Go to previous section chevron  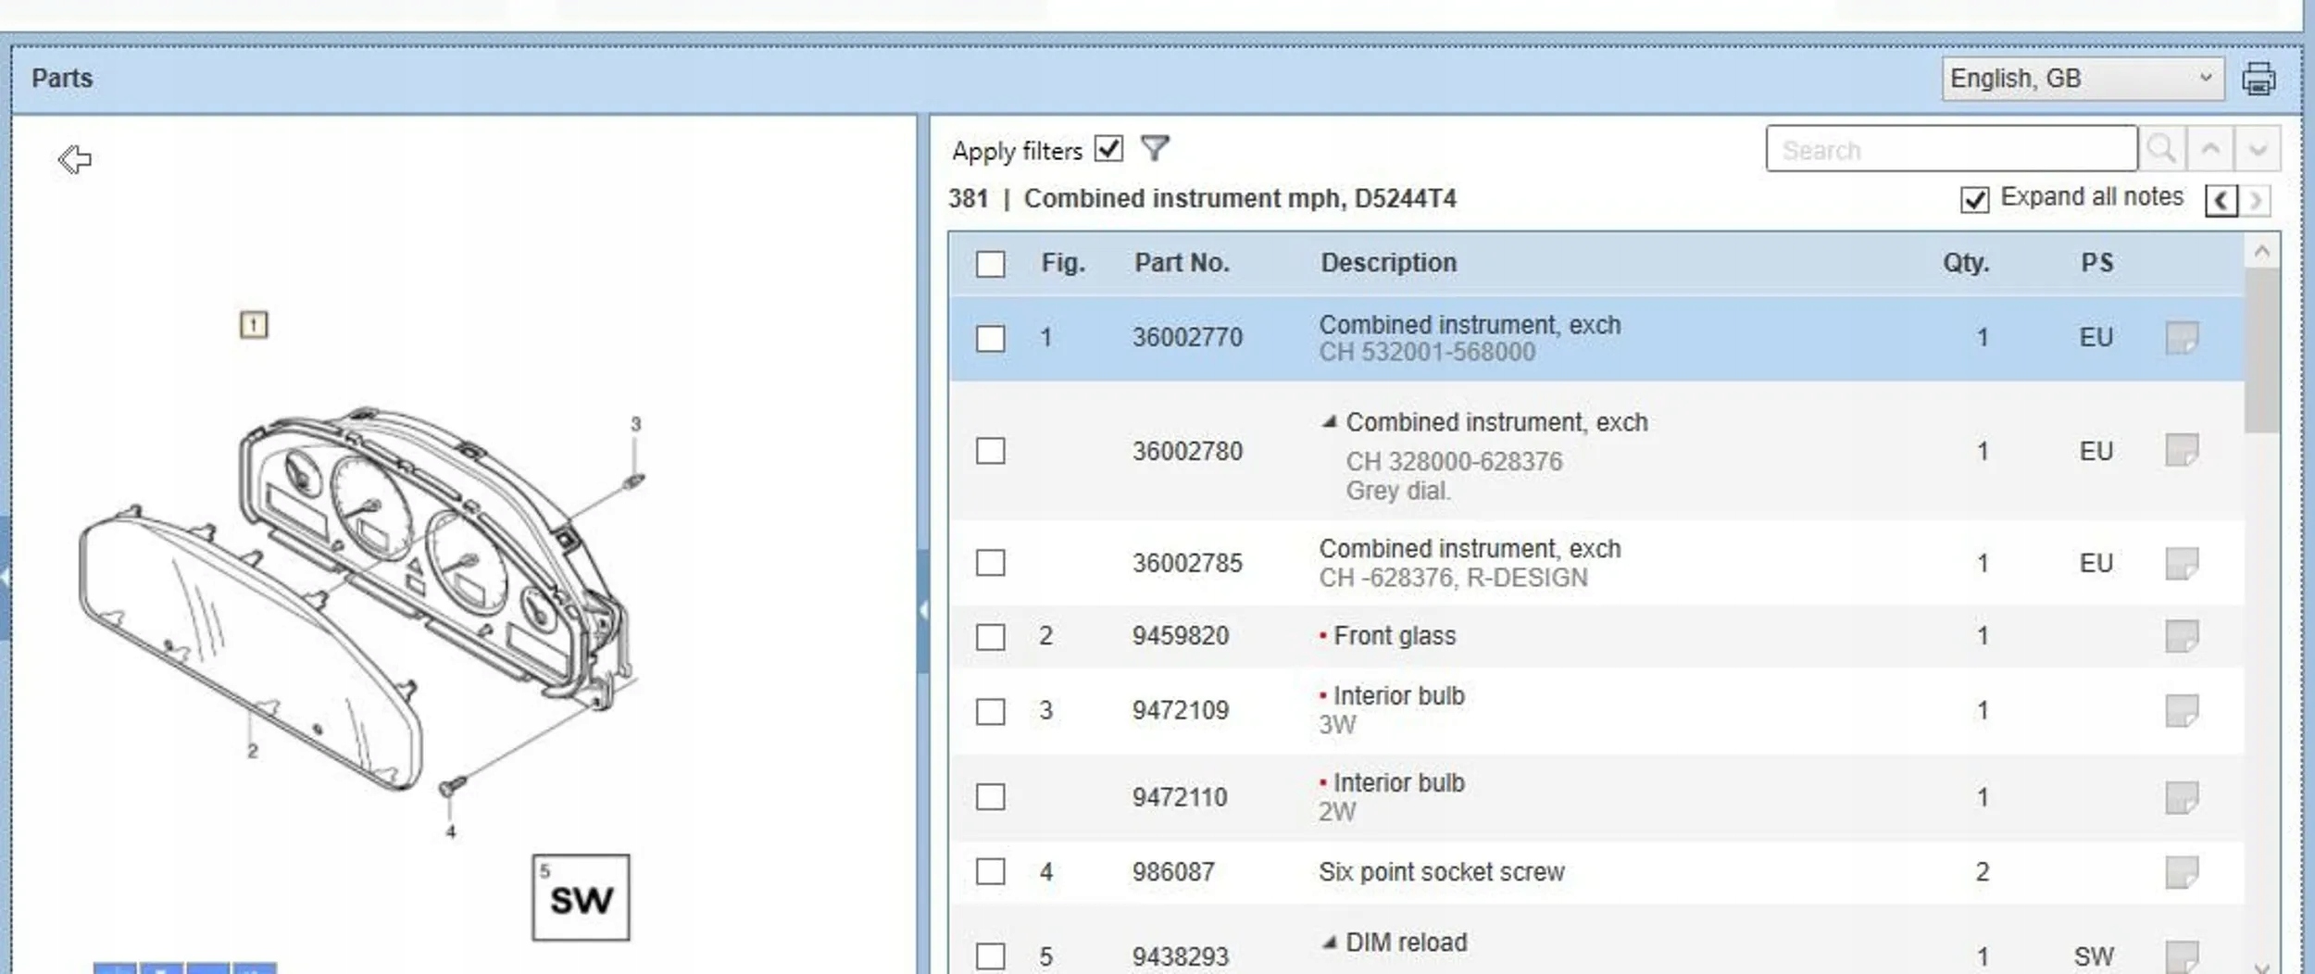point(2221,200)
